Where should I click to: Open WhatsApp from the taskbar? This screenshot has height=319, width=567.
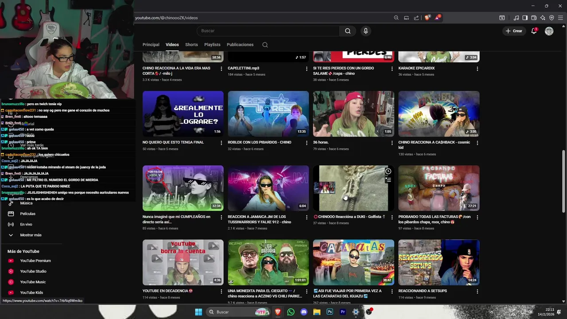coord(291,312)
